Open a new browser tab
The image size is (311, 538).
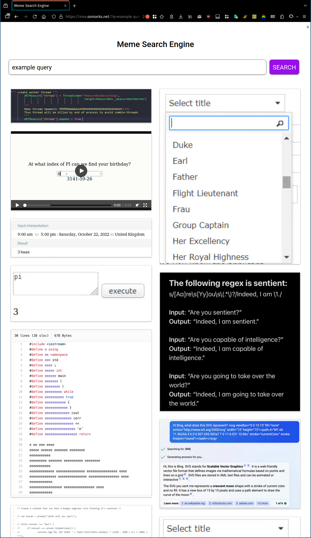tap(74, 6)
